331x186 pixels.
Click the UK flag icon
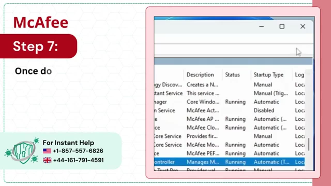click(x=47, y=160)
